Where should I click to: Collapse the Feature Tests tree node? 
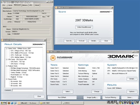(7, 66)
